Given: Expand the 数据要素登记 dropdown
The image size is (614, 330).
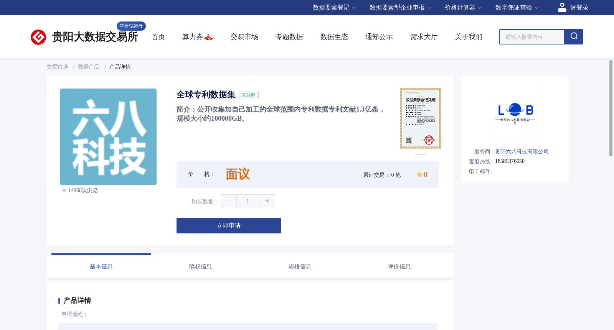Looking at the screenshot, I should pyautogui.click(x=334, y=8).
